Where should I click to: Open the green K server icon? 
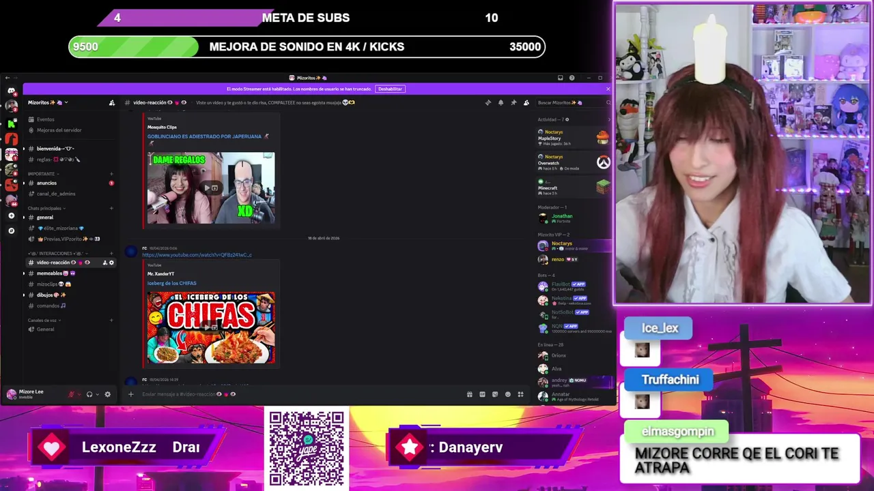[11, 123]
